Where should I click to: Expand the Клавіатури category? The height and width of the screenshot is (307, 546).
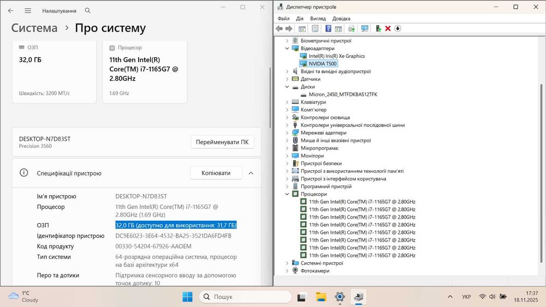[287, 102]
